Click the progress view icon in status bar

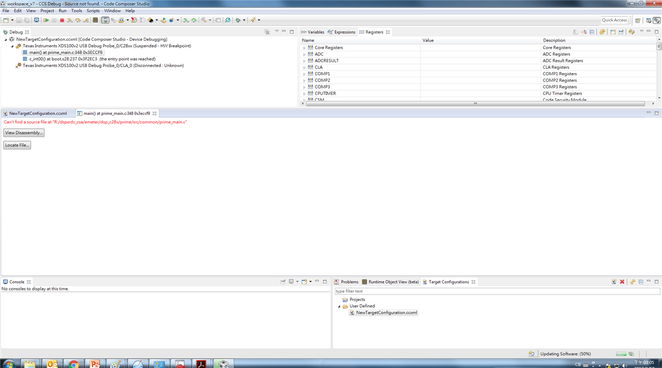coord(631,354)
